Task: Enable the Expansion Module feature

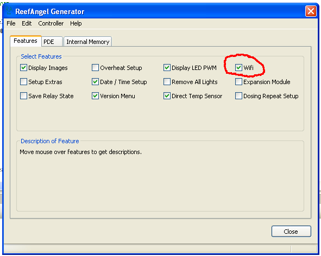Action: point(238,81)
